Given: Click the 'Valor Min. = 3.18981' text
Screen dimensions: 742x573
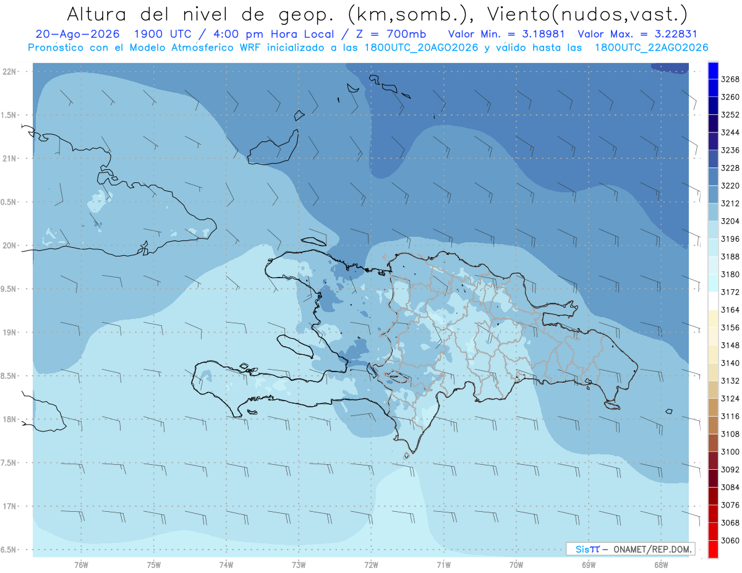Looking at the screenshot, I should pos(506,34).
